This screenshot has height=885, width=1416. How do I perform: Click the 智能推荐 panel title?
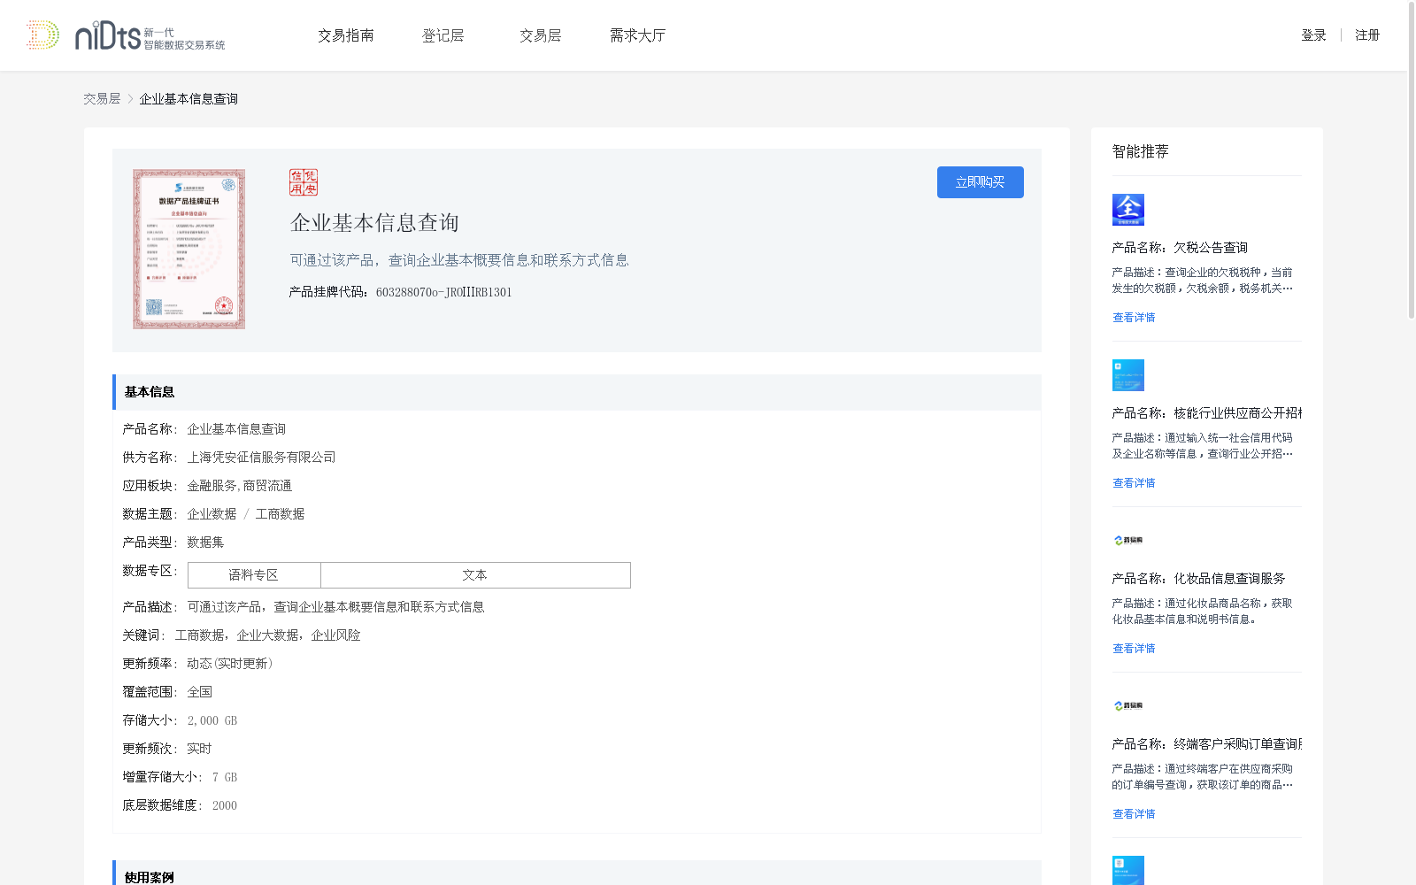(1141, 151)
